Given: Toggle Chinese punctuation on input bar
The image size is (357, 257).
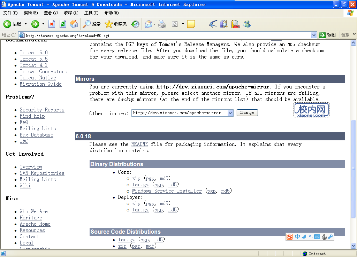Looking at the screenshot, I should tap(310, 236).
